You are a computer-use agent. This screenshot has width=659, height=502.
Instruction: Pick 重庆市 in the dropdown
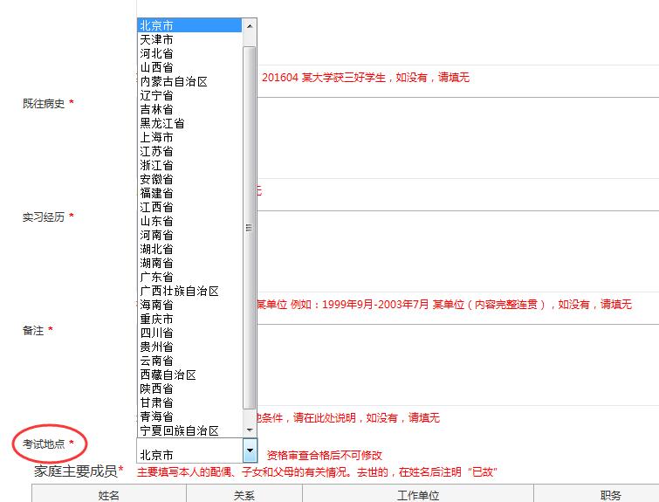[157, 319]
